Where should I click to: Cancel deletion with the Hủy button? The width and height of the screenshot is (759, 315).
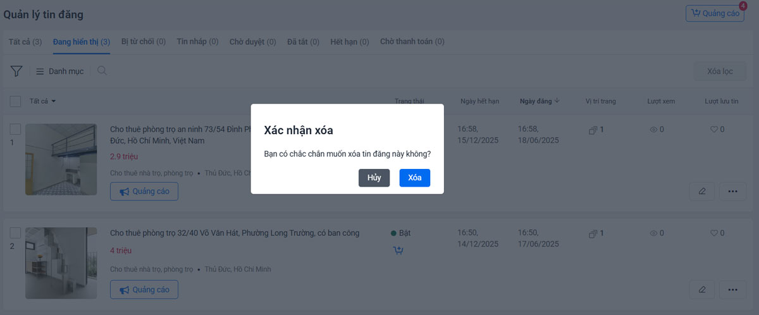[x=374, y=178]
